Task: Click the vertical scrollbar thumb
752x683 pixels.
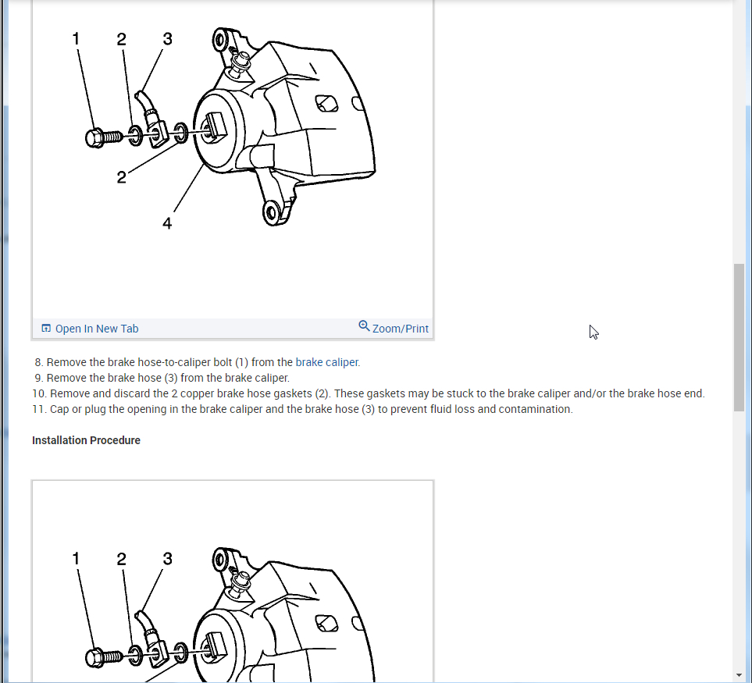Action: [739, 337]
